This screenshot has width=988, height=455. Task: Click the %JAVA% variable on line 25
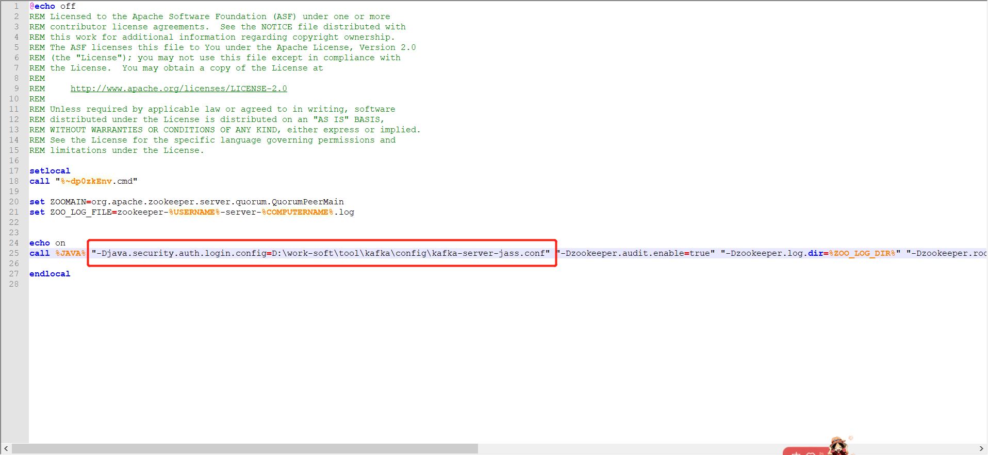pos(71,253)
